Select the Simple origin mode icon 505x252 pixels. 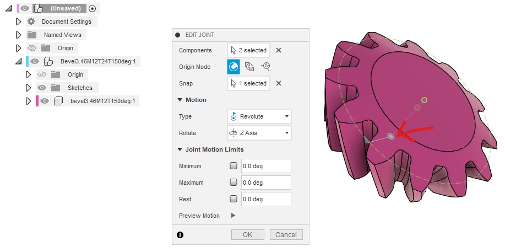[x=234, y=67]
